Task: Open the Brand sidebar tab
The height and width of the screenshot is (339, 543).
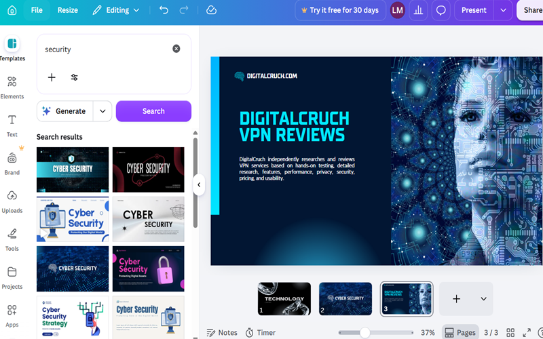Action: (12, 163)
